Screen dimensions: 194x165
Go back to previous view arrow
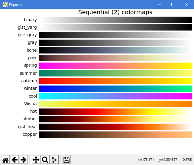point(15,160)
